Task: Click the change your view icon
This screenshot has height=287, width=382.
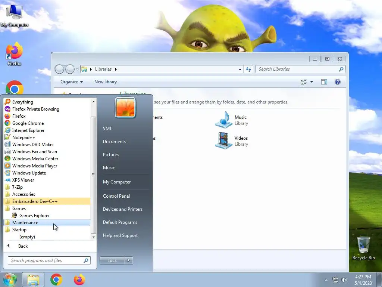Action: [x=304, y=82]
